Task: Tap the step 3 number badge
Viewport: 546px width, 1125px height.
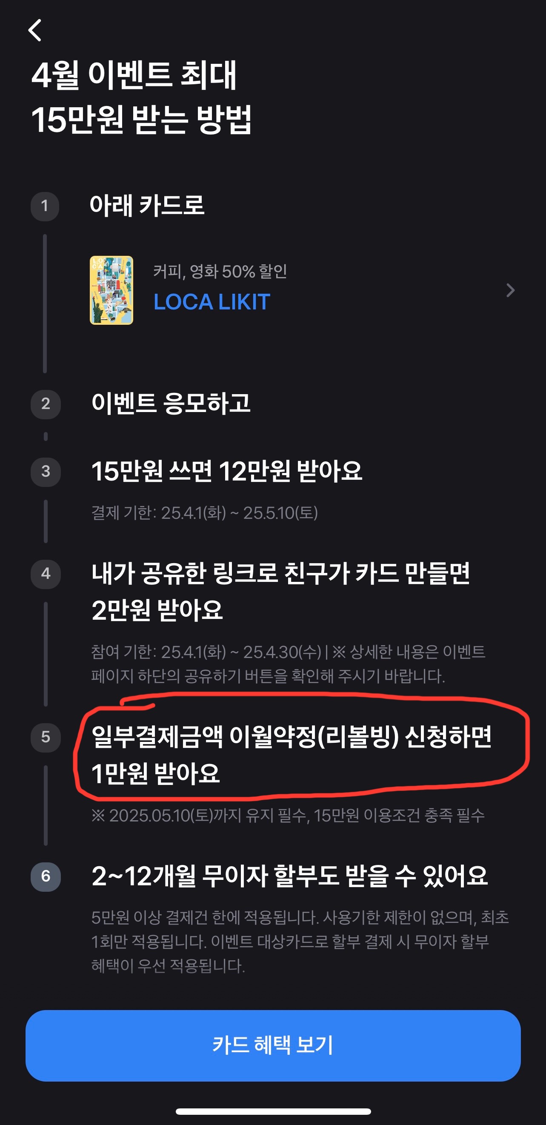Action: pyautogui.click(x=46, y=472)
